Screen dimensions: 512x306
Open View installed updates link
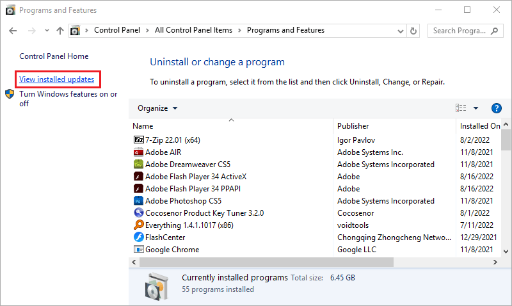pyautogui.click(x=56, y=79)
